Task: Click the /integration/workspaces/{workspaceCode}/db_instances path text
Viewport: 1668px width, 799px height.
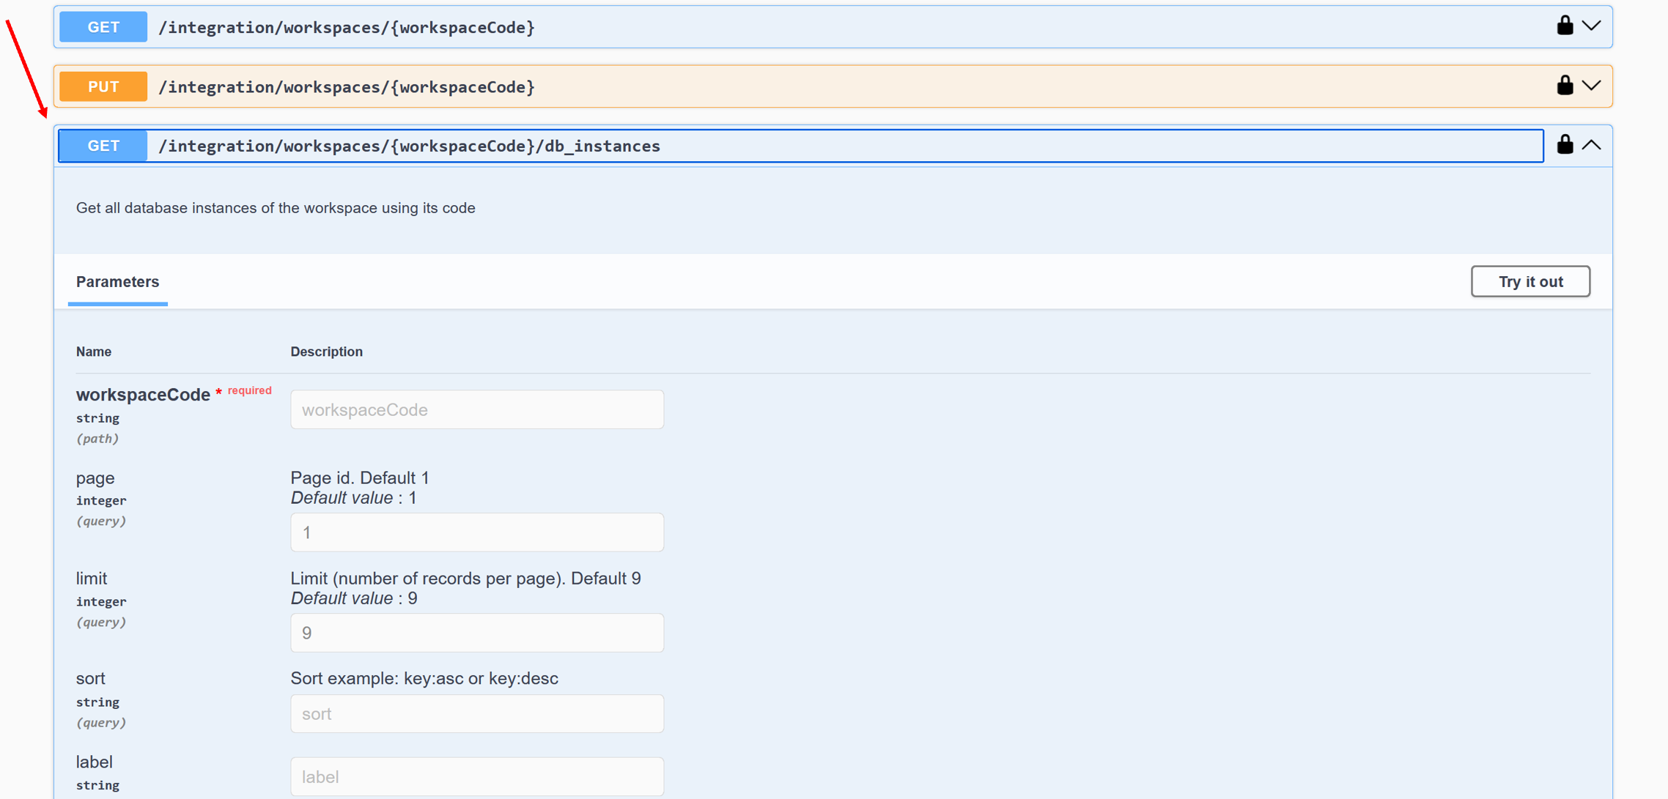Action: [409, 146]
